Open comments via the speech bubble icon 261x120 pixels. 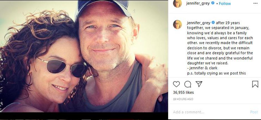(188, 84)
